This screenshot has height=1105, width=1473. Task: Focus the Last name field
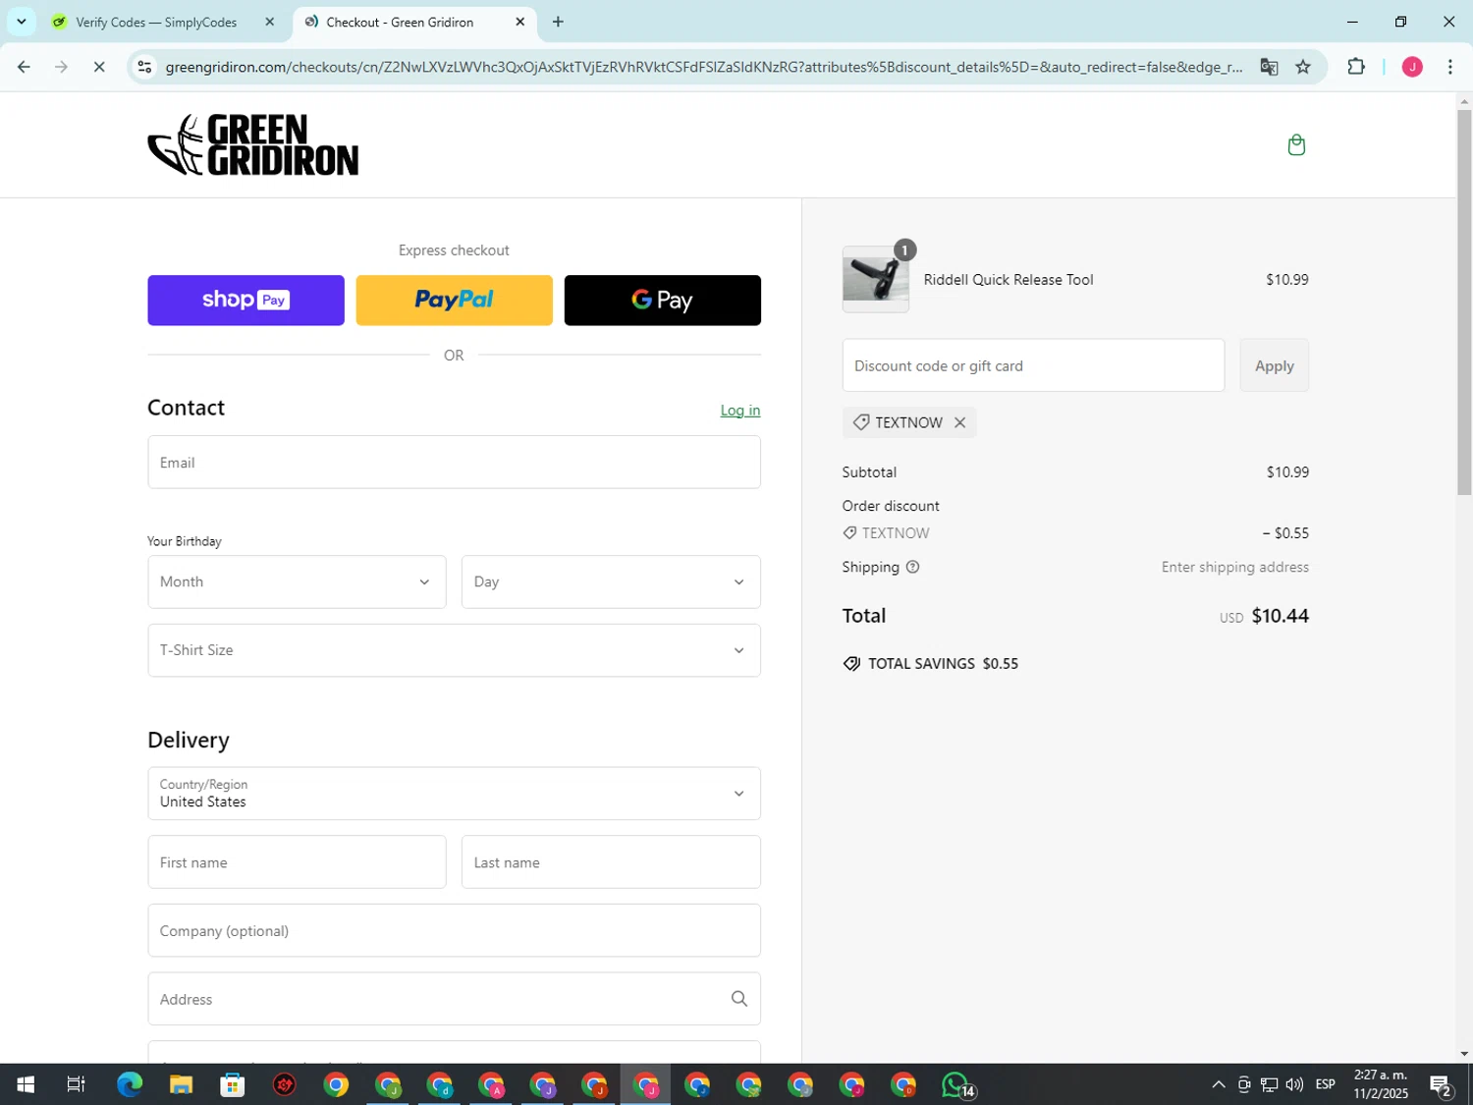point(611,862)
